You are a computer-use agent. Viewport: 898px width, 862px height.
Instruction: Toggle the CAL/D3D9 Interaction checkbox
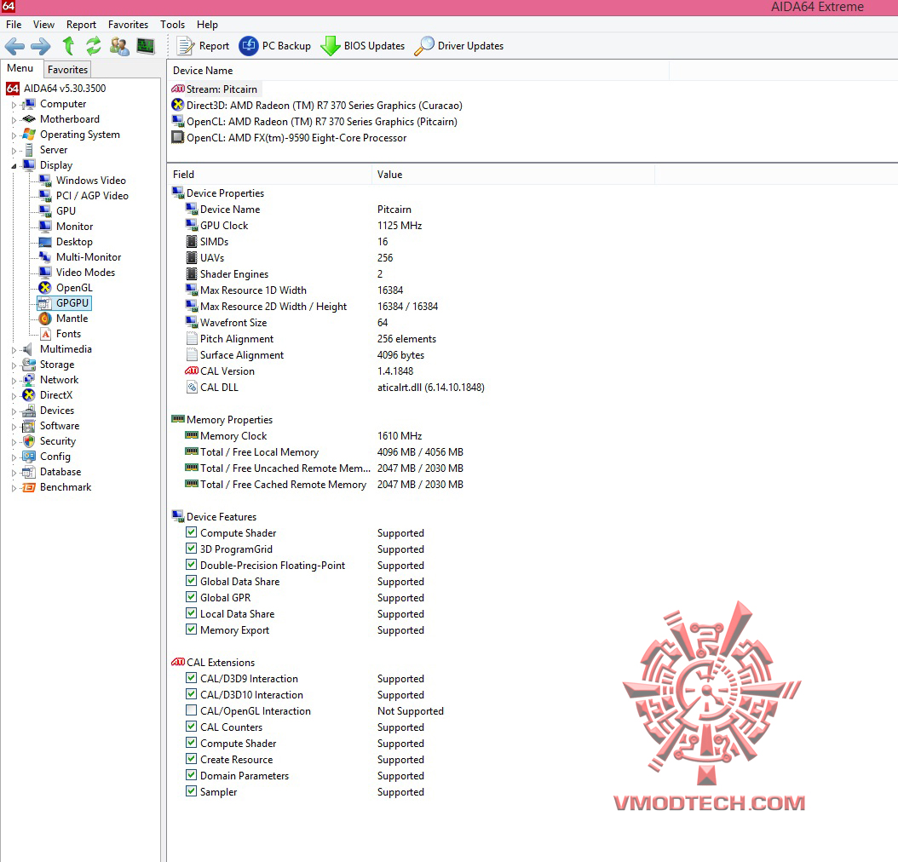(x=192, y=678)
